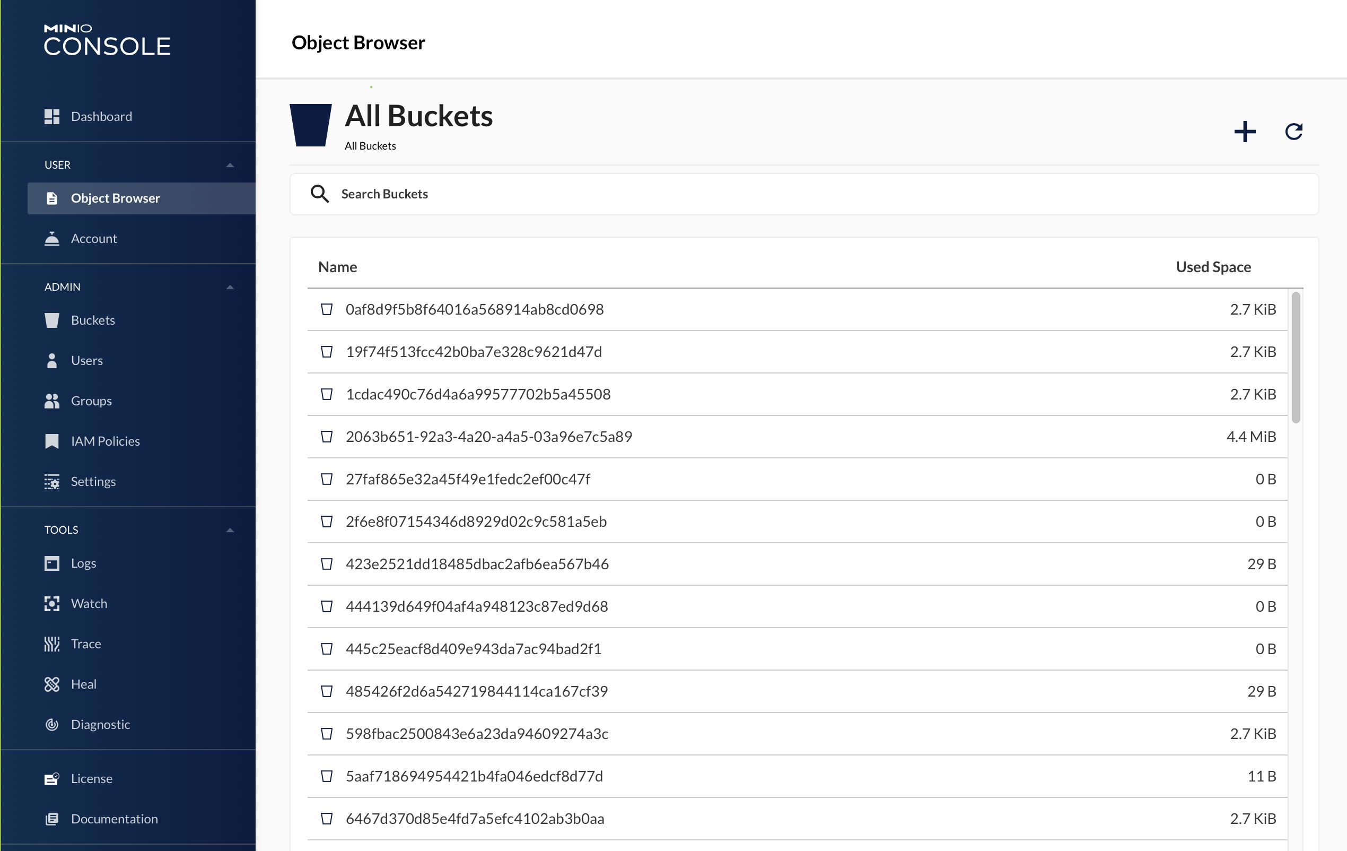Open bucket 444139d649f04af4a948123c87ed9d68

797,606
